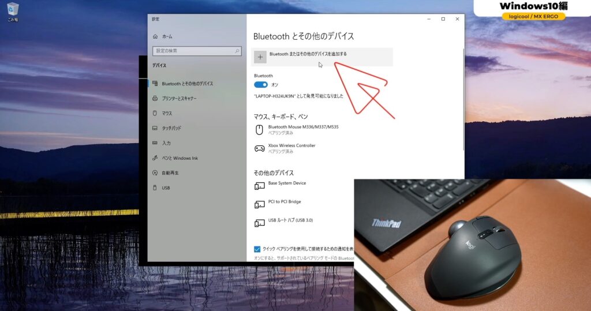The image size is (591, 311).
Task: Click the keyboard icon beside 入力
Action: pyautogui.click(x=155, y=143)
